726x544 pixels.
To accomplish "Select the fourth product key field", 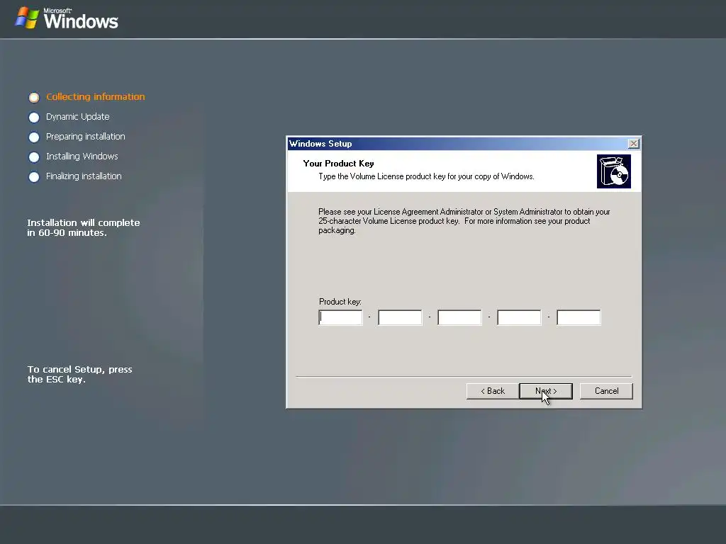I will click(x=519, y=317).
